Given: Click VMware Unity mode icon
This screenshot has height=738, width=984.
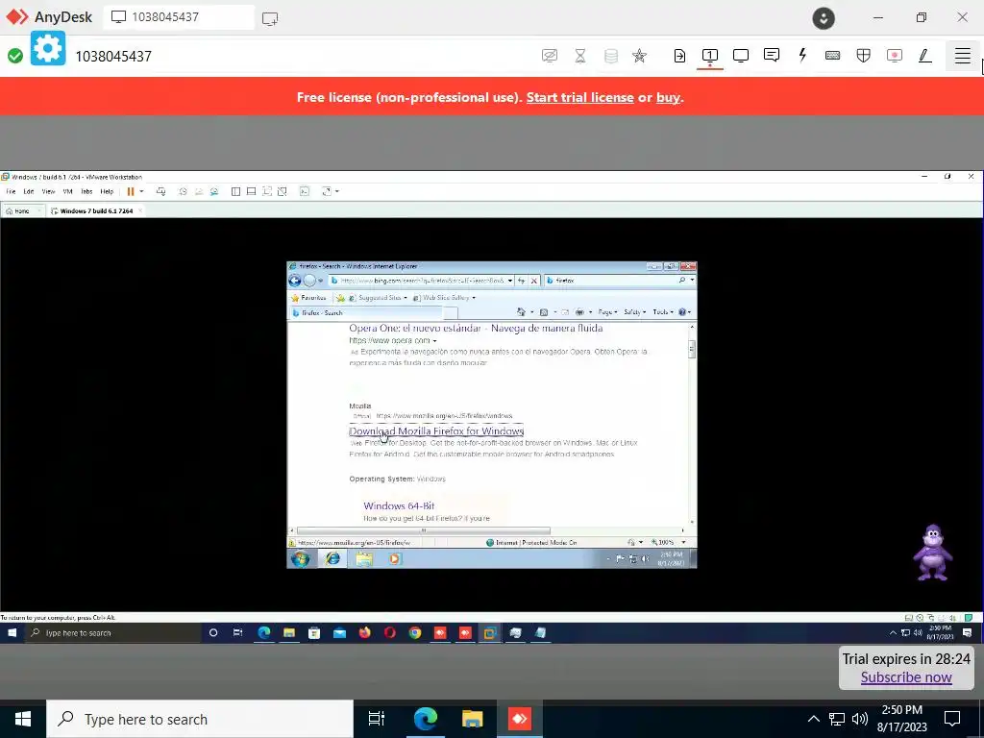Looking at the screenshot, I should pyautogui.click(x=283, y=191).
